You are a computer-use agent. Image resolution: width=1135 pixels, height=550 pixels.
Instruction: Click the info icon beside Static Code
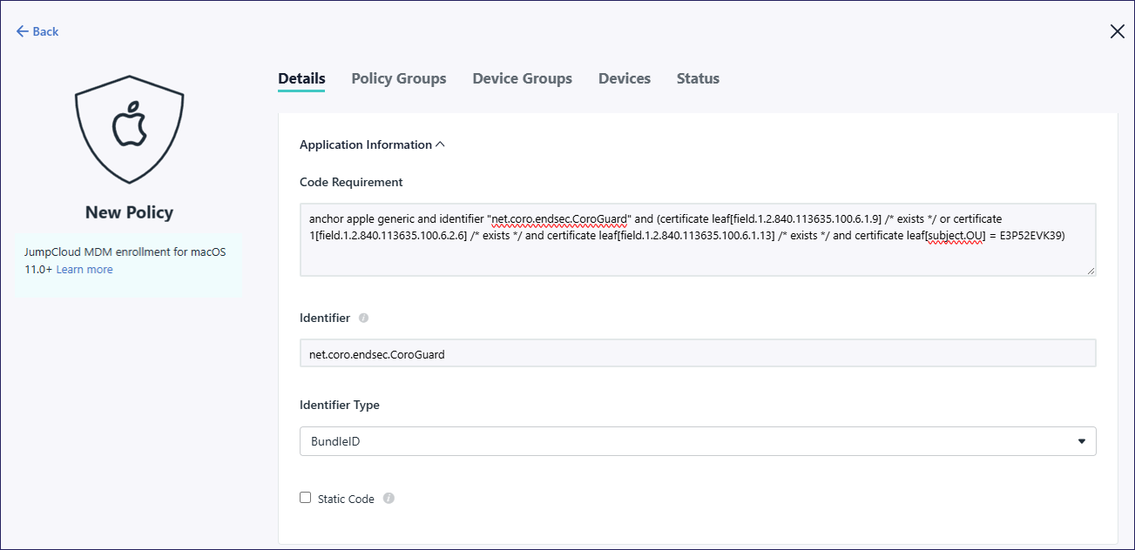tap(388, 499)
